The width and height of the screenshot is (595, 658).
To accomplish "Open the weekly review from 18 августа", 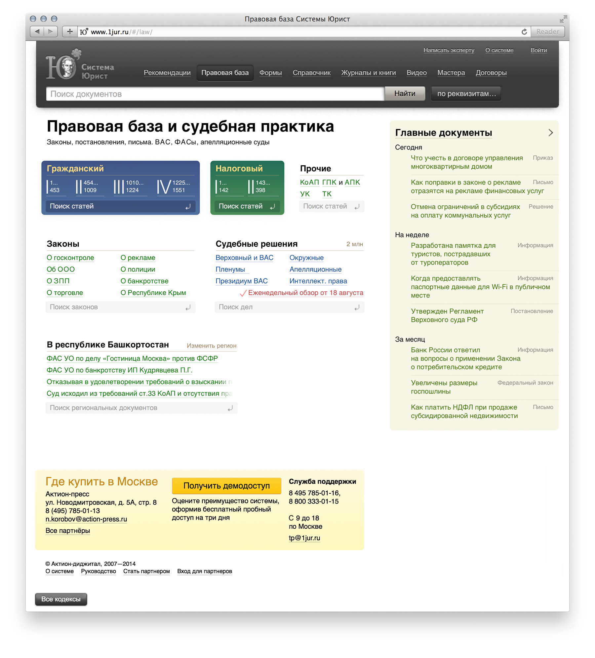I will [x=305, y=293].
